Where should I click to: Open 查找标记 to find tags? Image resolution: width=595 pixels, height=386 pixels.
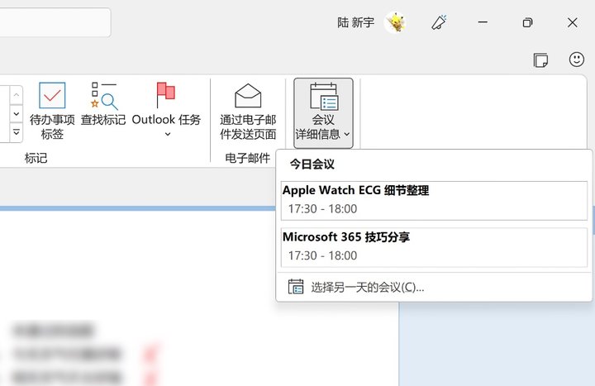103,112
